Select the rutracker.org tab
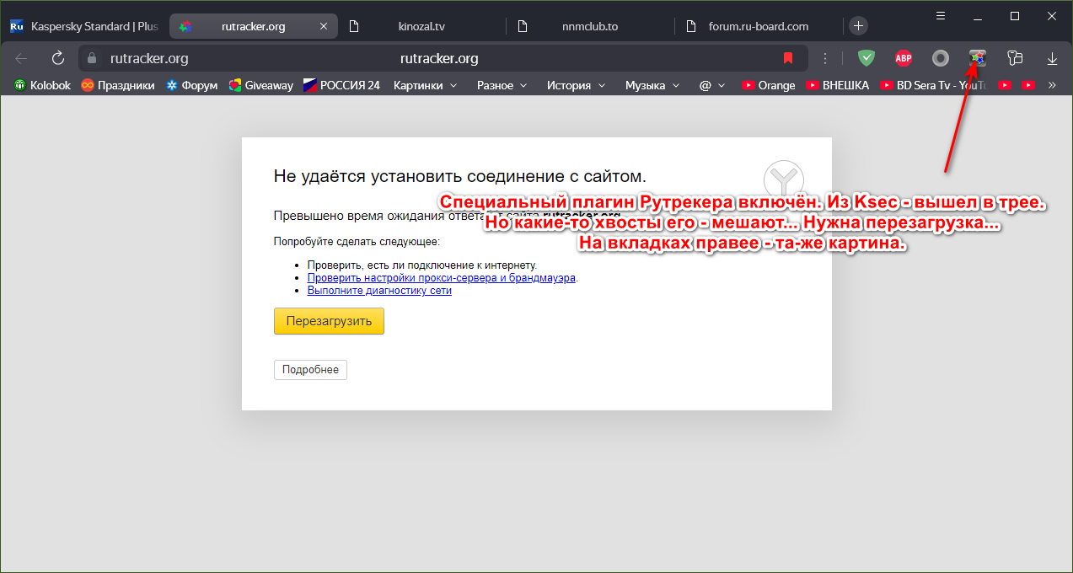The height and width of the screenshot is (573, 1073). (253, 26)
